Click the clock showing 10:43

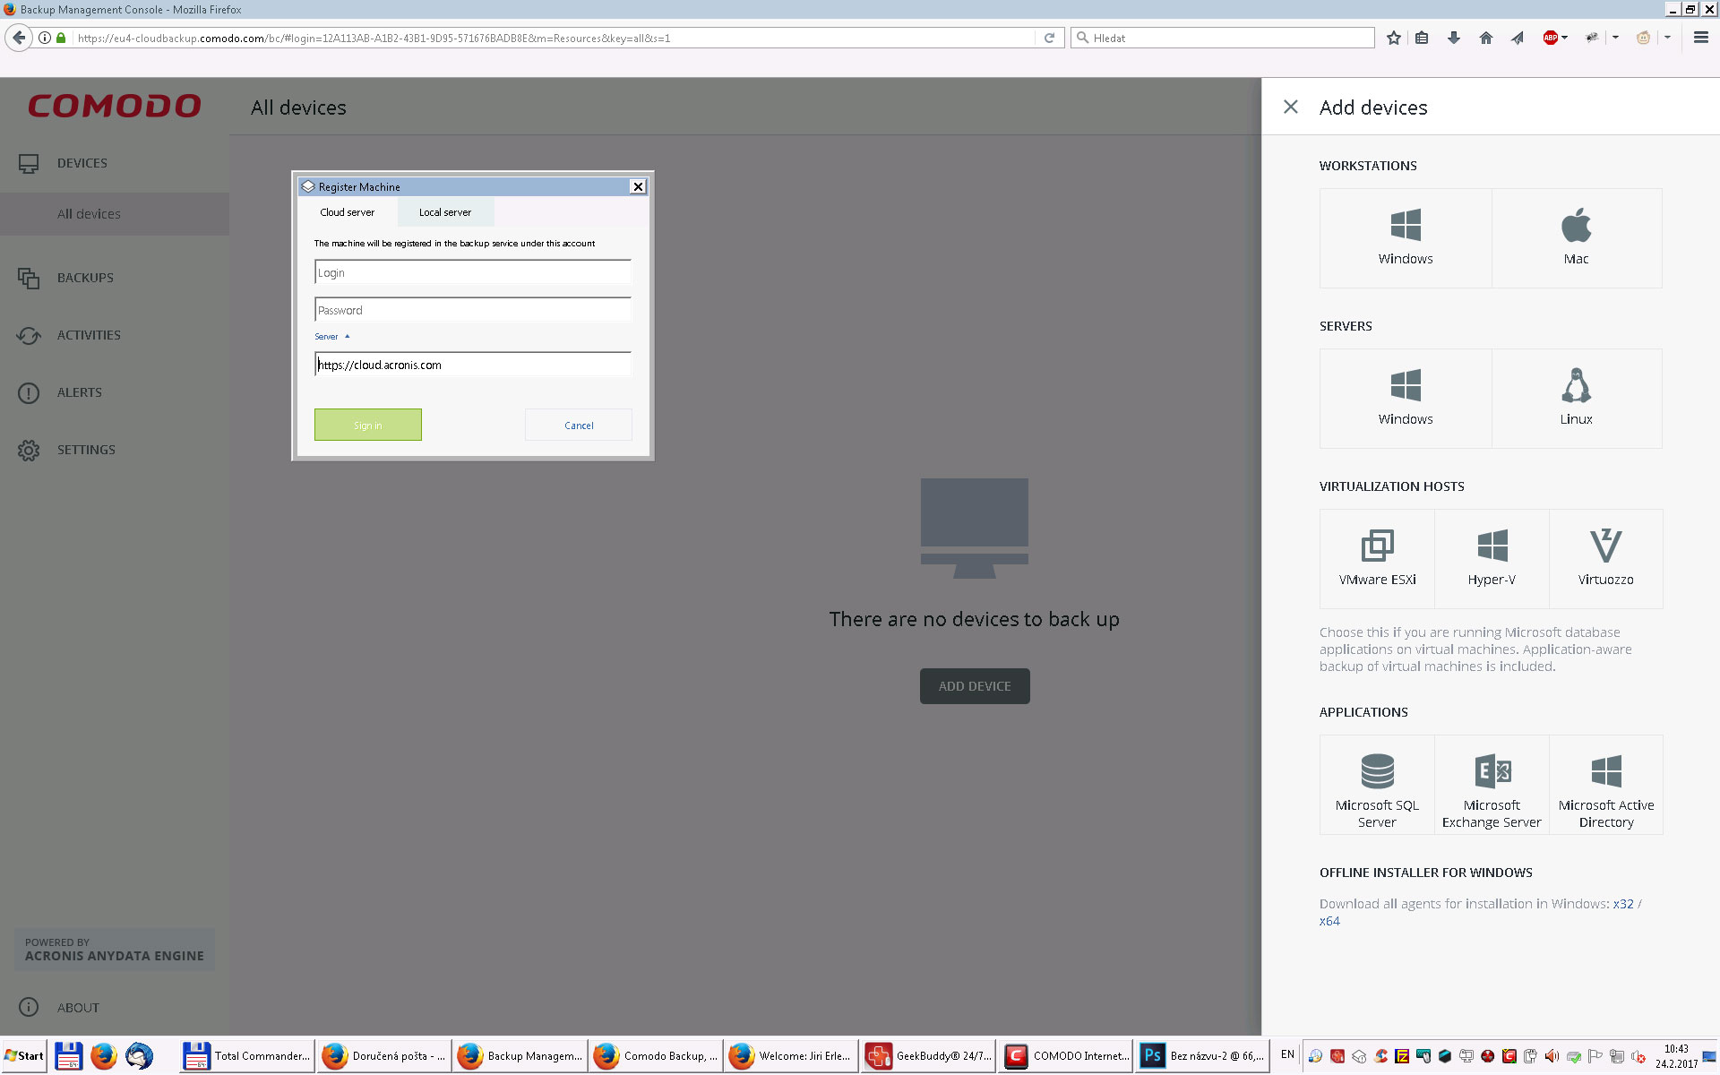(x=1676, y=1049)
